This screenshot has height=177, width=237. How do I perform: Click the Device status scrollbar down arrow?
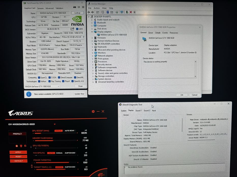click(195, 76)
